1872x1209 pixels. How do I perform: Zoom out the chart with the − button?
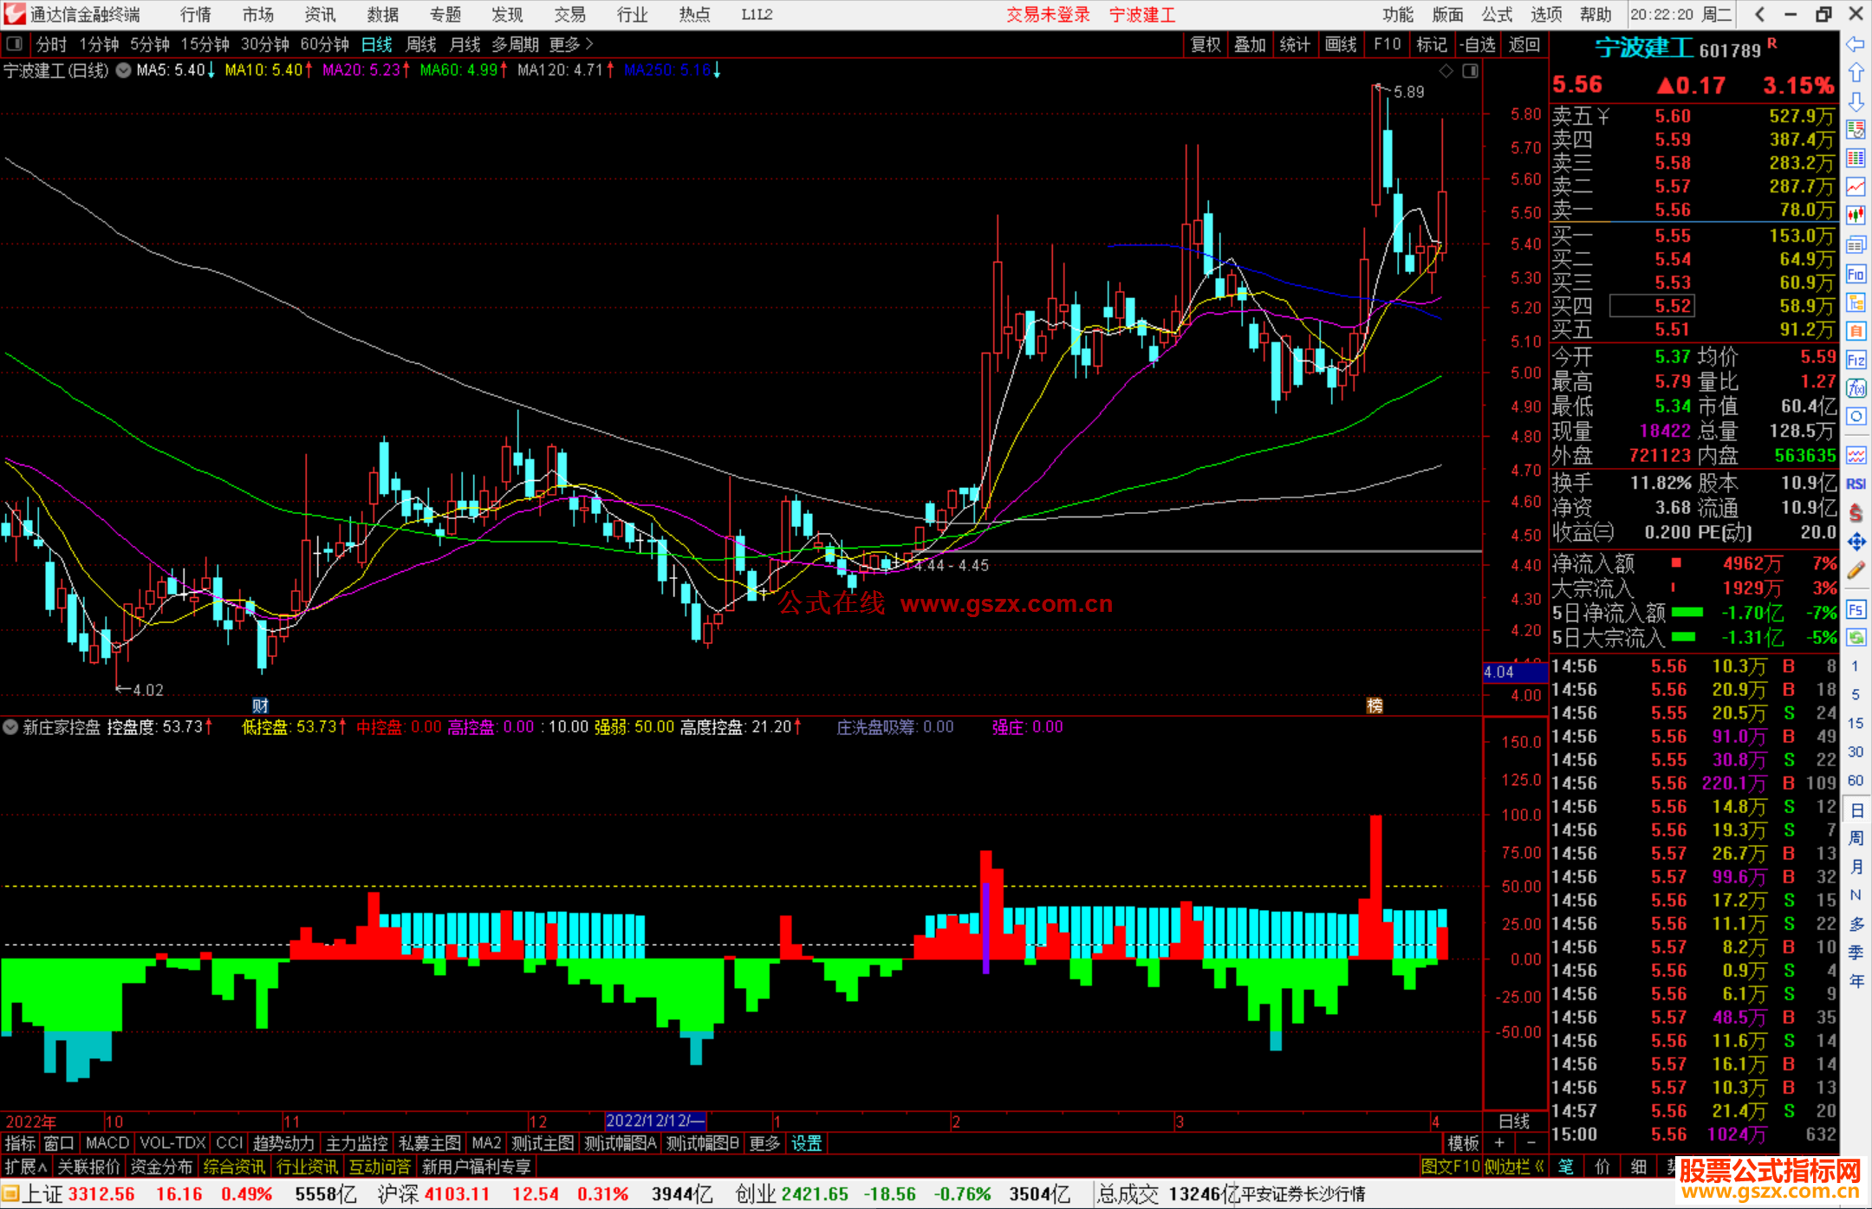tap(1531, 1143)
